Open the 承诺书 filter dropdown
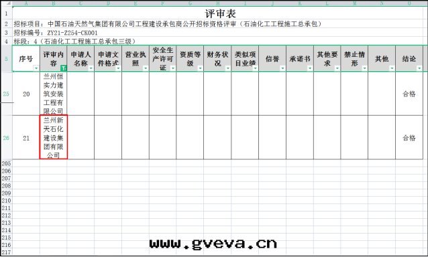Viewport: 428px width, 257px height. coord(310,68)
